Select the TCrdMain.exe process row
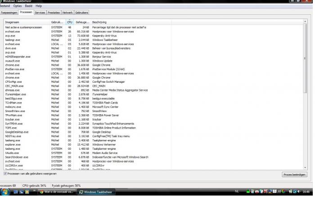The width and height of the screenshot is (315, 197). (x=87, y=103)
